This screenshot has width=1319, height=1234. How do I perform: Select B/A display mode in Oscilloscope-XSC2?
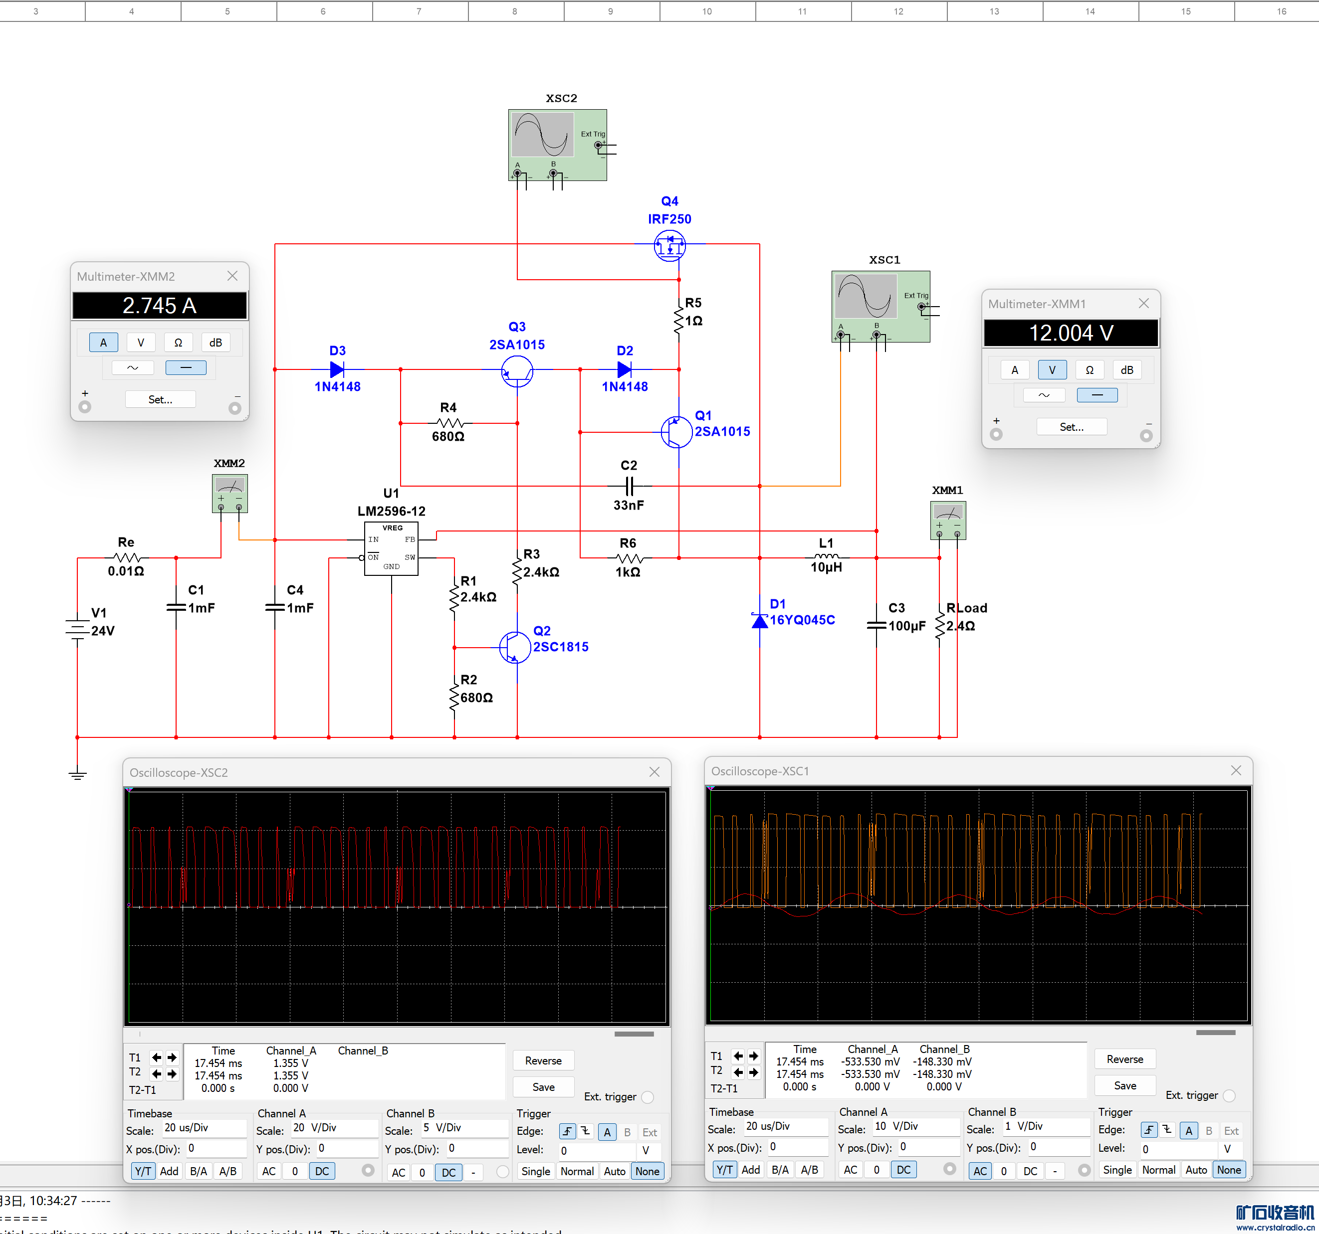[199, 1171]
